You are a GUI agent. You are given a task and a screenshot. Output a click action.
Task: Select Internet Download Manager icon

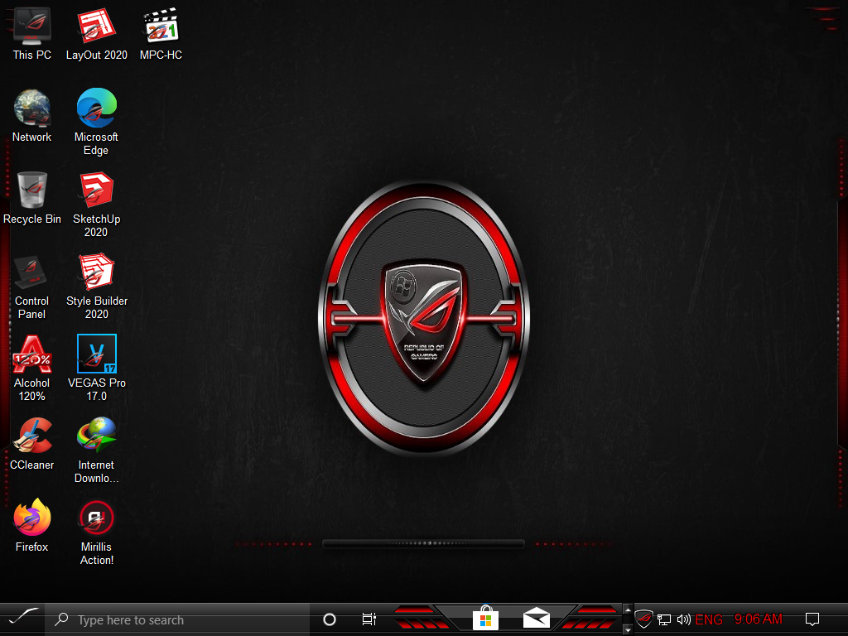tap(96, 450)
